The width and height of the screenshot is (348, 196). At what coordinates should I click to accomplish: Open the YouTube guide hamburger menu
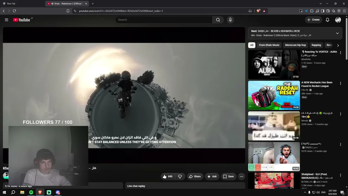click(7, 20)
